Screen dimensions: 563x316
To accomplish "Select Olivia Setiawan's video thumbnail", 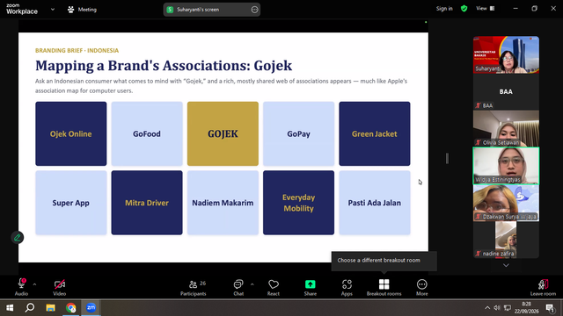I will (506, 128).
